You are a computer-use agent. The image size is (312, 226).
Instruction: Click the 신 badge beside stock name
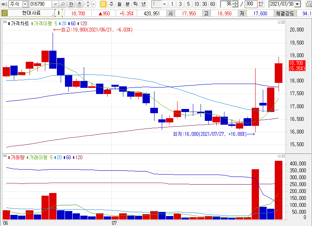(4, 13)
